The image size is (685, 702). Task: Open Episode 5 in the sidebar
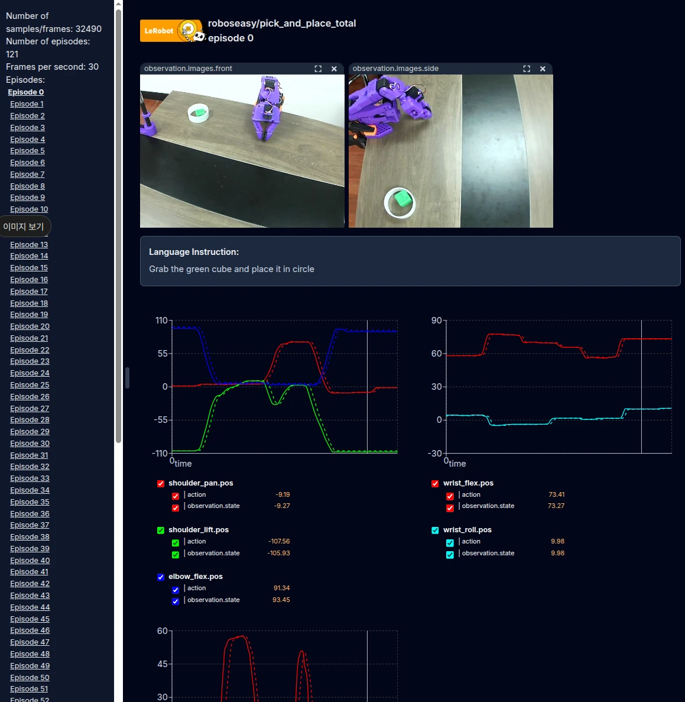click(27, 150)
